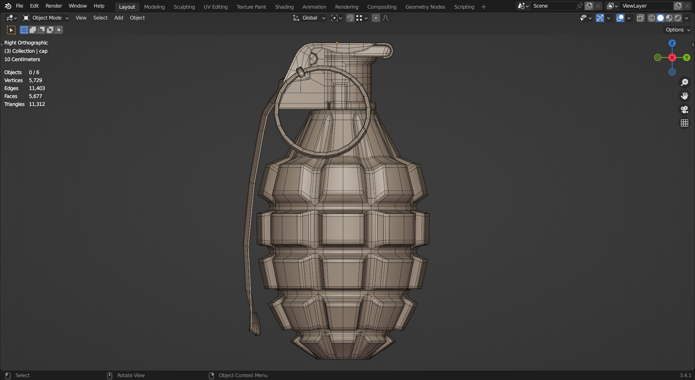
Task: Select Wireframe viewport shading
Action: point(651,18)
